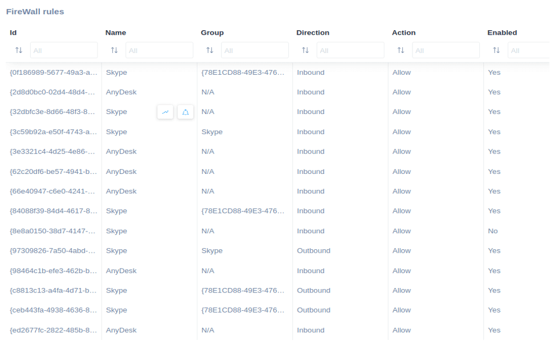
Task: Click the AnyDesk name for rule {2d8d0bc0
Action: tap(121, 92)
